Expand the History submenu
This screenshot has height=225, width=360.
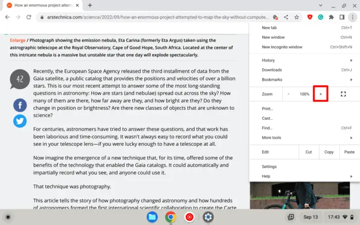click(x=304, y=60)
